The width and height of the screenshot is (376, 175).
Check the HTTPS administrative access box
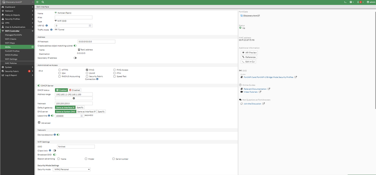59,70
